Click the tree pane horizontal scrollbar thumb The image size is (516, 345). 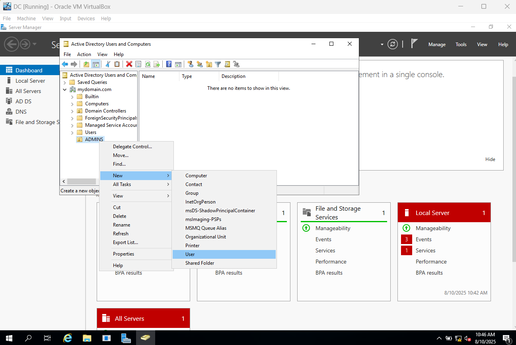(x=82, y=182)
